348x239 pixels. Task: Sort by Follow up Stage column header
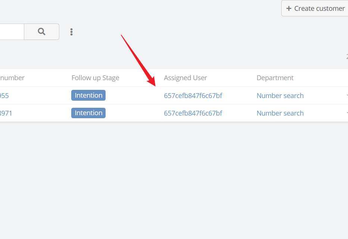coord(95,78)
